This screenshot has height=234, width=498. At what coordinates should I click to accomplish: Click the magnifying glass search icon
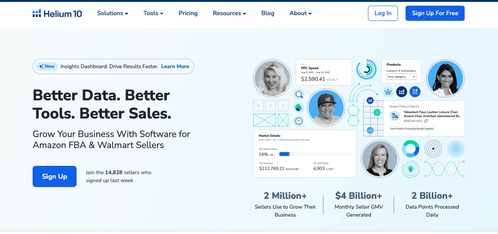point(299,95)
